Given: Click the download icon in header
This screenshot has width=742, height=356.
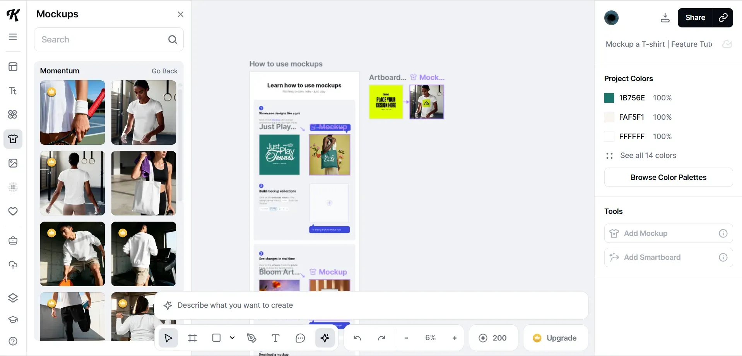Looking at the screenshot, I should click(665, 18).
